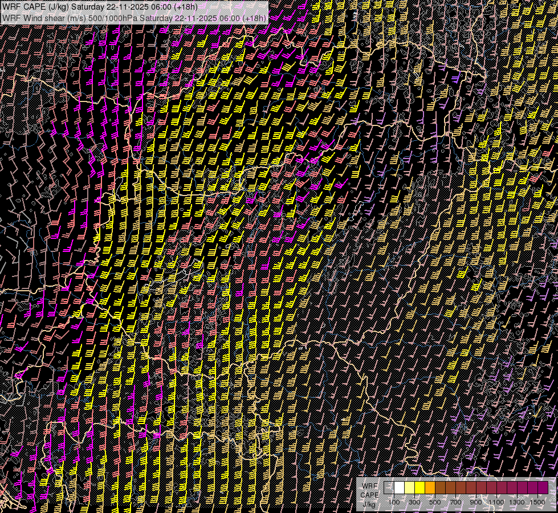The image size is (558, 513).
Task: Click the WRF CAPE title line
Action: tap(100, 6)
